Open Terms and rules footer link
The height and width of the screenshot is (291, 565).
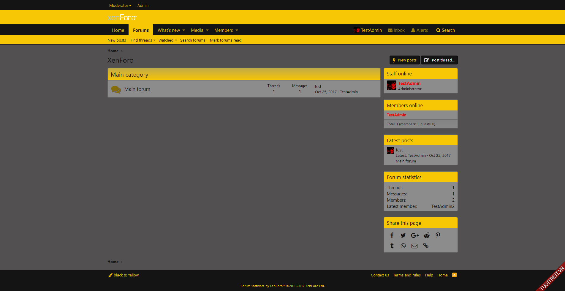click(x=407, y=275)
